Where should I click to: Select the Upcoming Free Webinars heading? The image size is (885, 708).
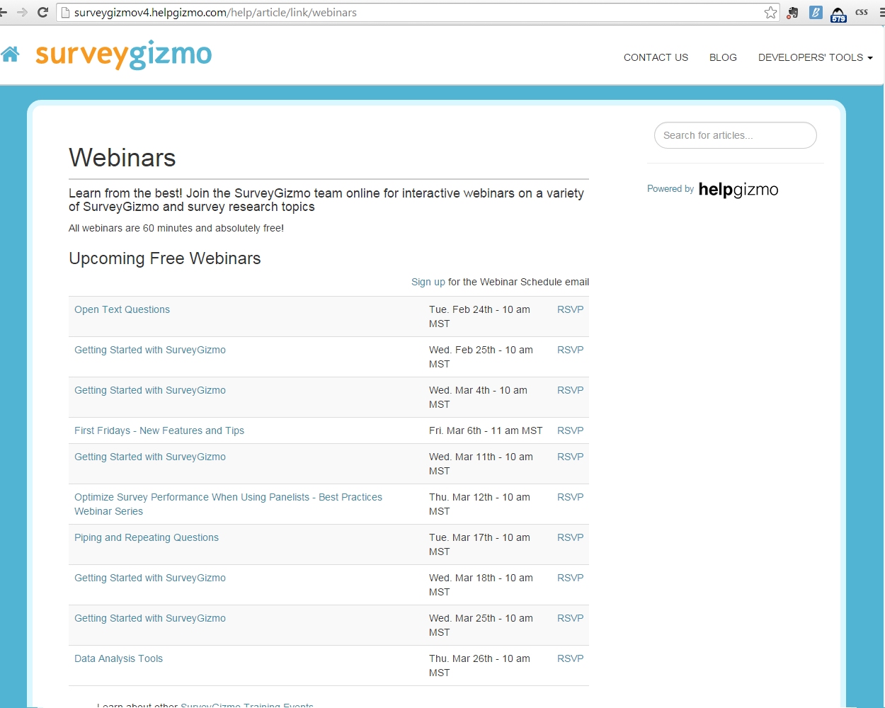click(x=165, y=258)
